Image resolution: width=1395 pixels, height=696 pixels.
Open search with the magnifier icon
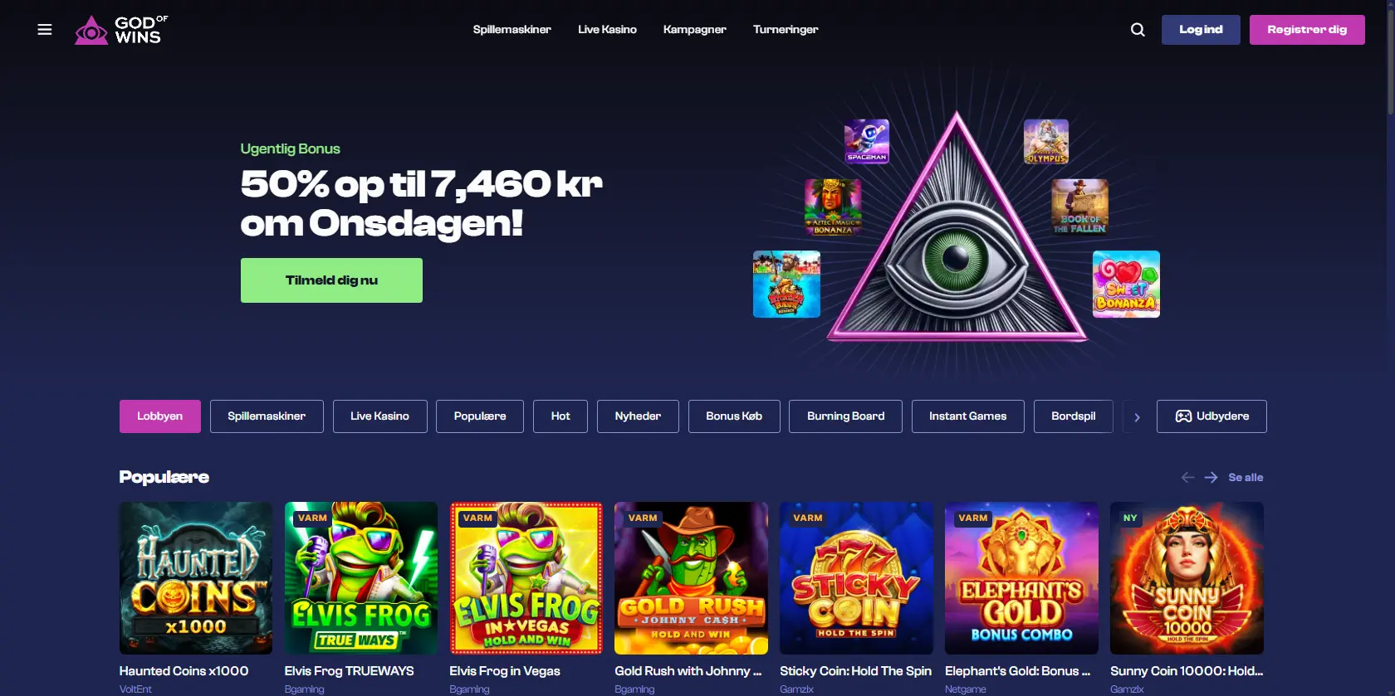pyautogui.click(x=1138, y=30)
